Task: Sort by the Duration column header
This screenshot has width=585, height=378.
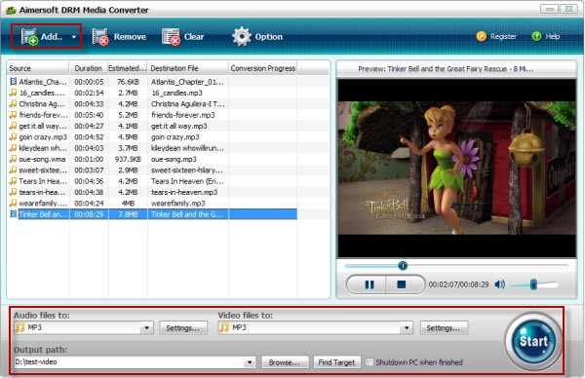Action: [x=89, y=68]
